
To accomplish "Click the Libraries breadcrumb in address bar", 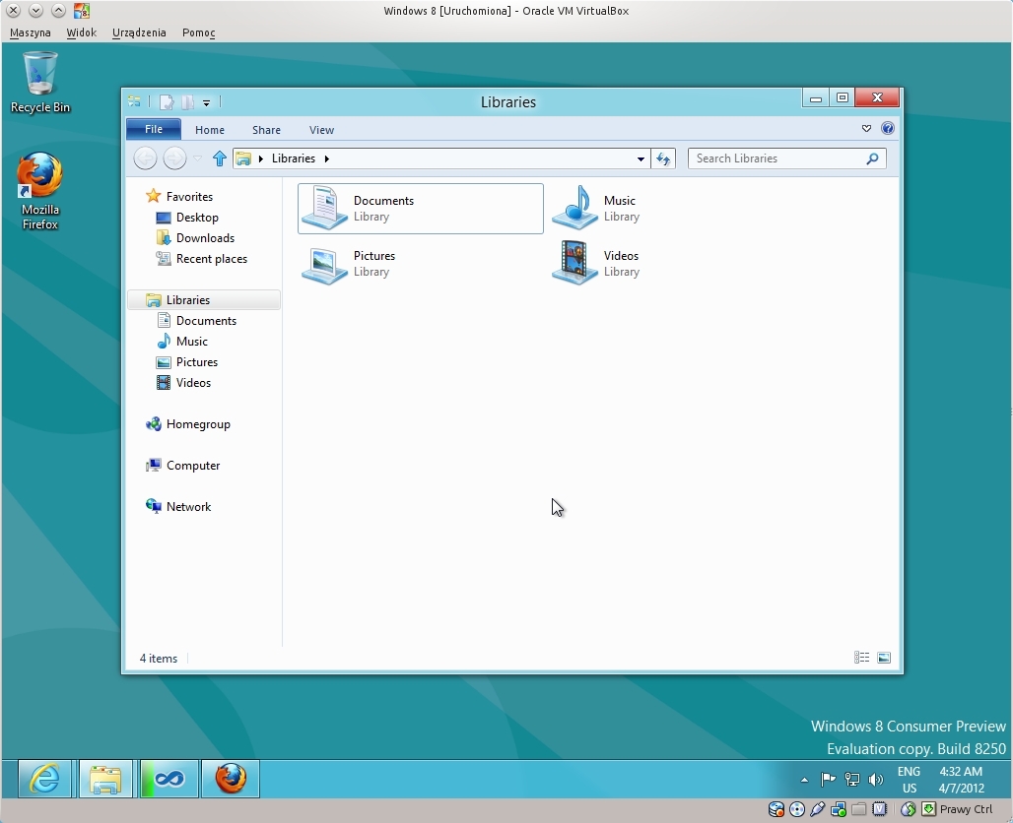I will [x=294, y=158].
